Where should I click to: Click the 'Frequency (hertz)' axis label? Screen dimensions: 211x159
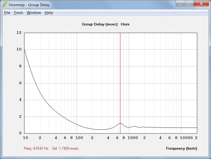pyautogui.click(x=182, y=148)
